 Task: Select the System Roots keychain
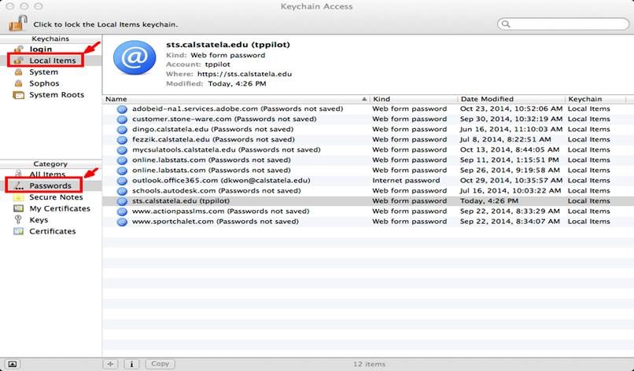click(57, 94)
